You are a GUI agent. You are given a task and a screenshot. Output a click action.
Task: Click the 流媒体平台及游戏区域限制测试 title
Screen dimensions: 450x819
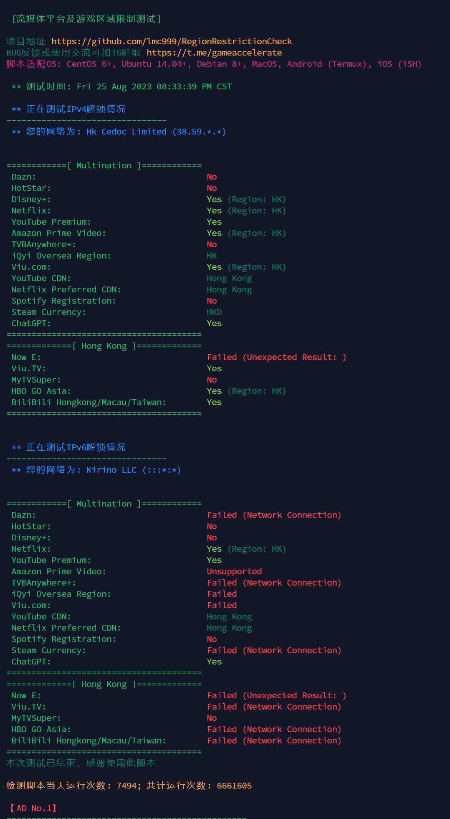tap(86, 19)
